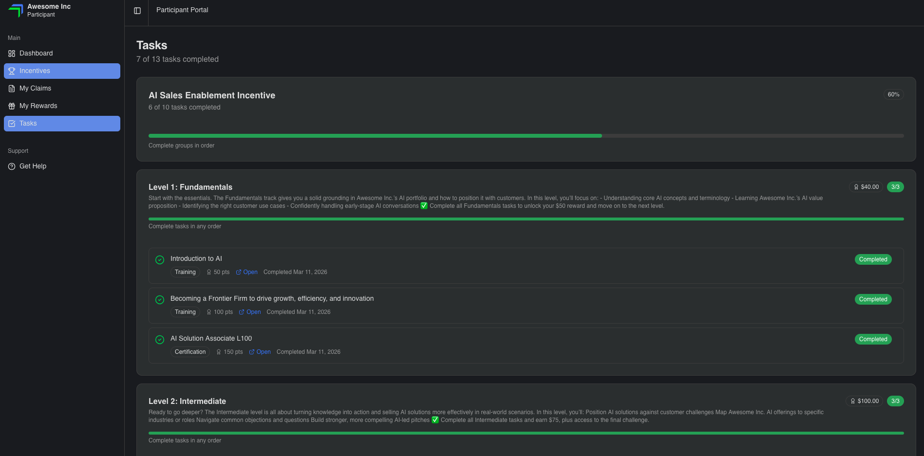
Task: Toggle the sidebar panel icon
Action: coord(137,11)
